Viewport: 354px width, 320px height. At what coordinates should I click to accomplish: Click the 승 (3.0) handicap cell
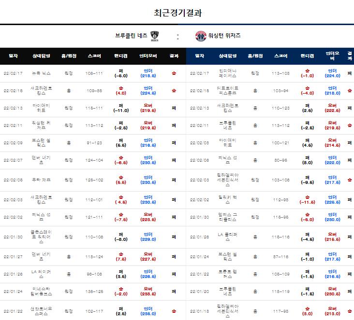click(307, 311)
